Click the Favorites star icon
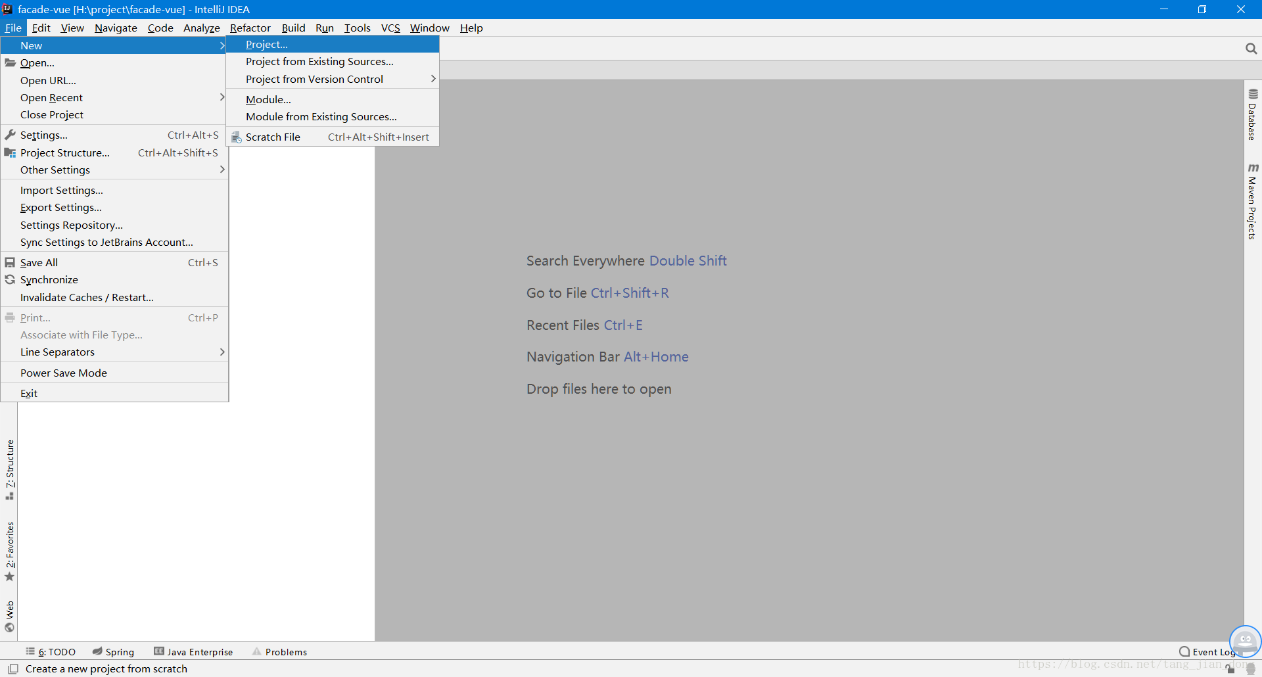This screenshot has height=677, width=1262. [x=10, y=577]
